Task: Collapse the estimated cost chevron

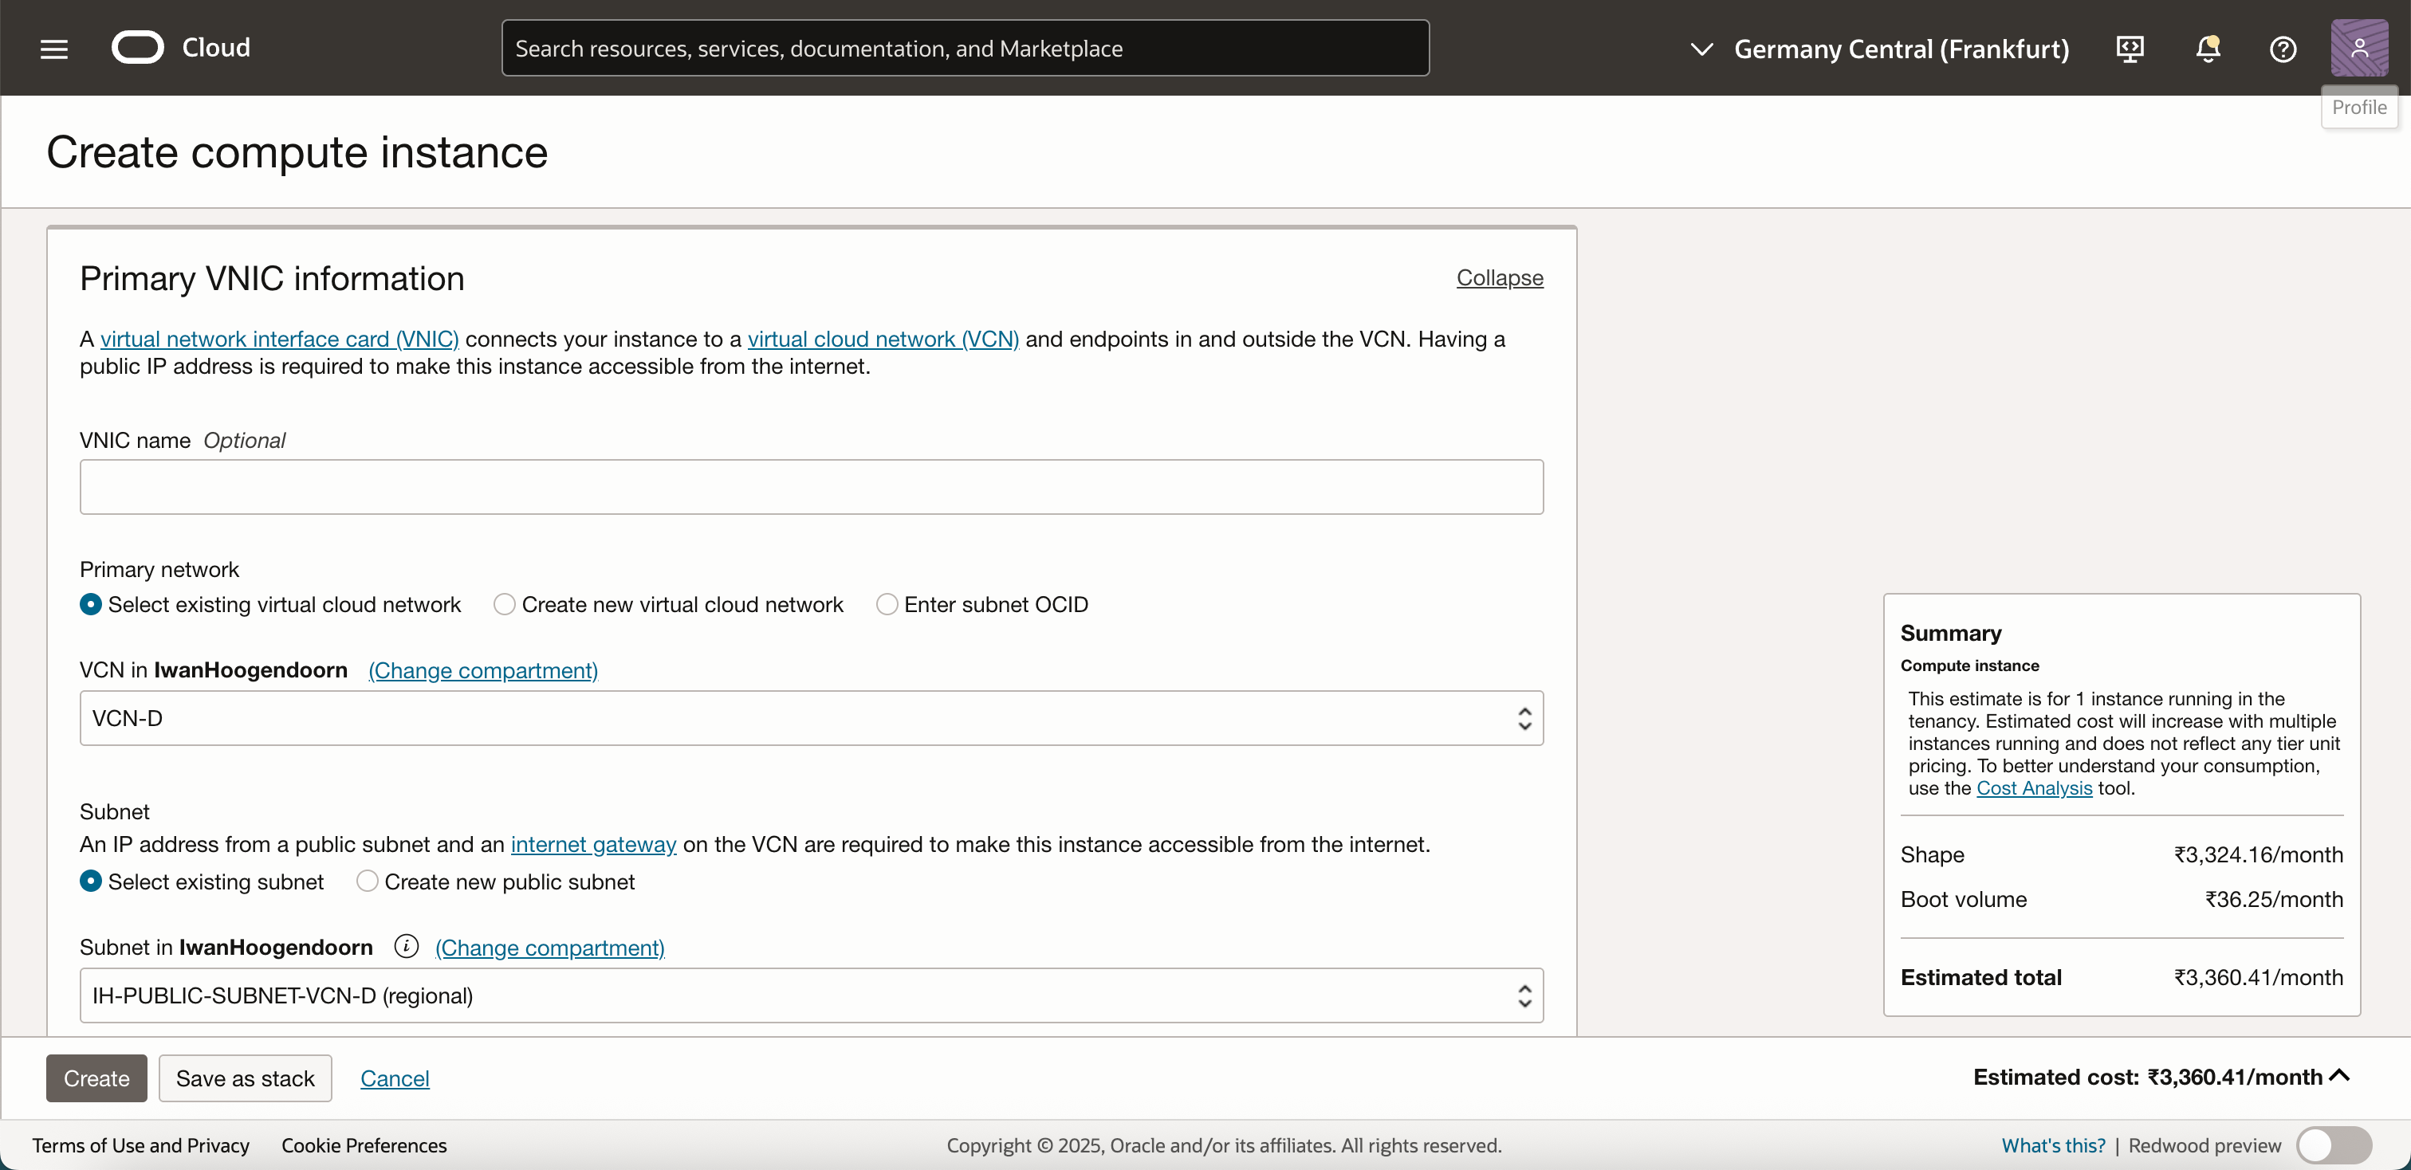Action: pyautogui.click(x=2339, y=1075)
